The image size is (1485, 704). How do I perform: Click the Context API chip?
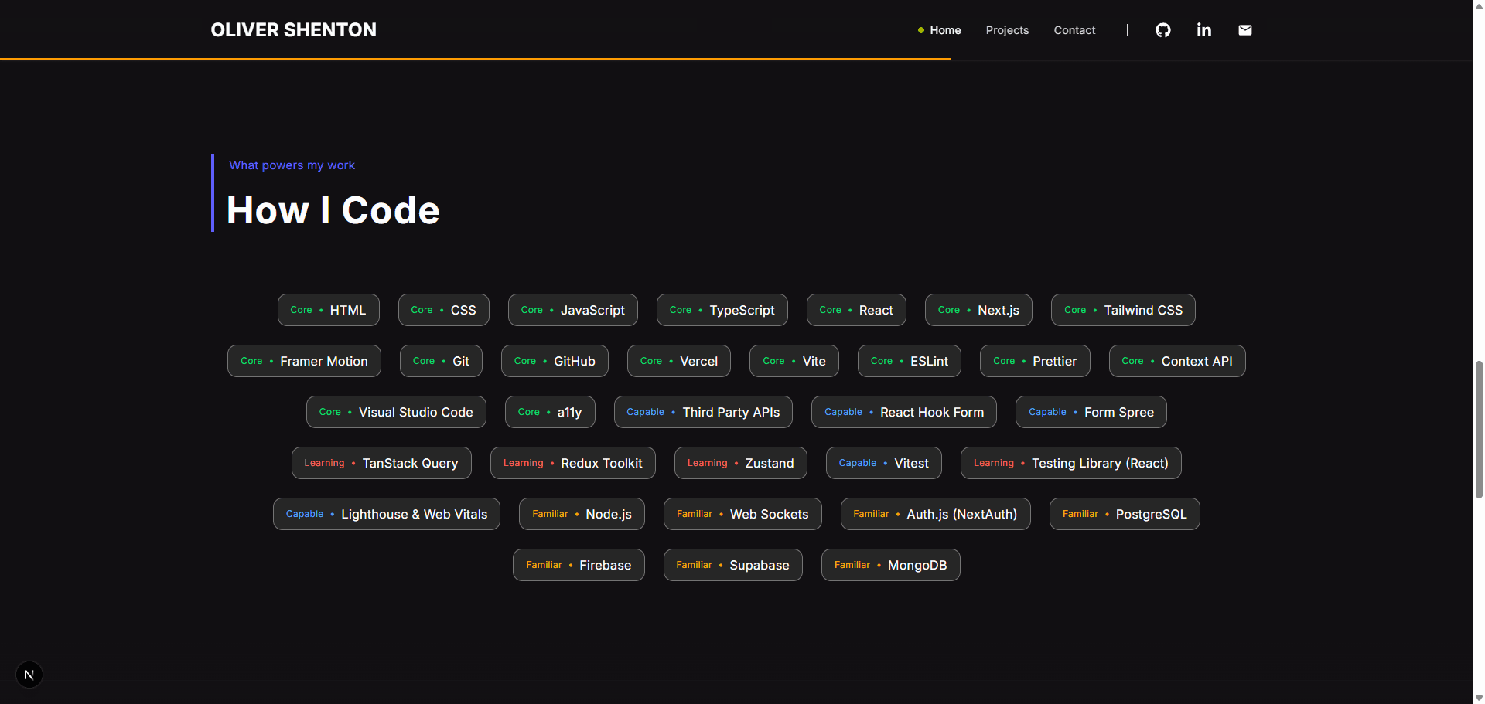coord(1177,361)
